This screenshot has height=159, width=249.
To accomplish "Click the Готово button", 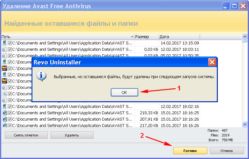I will pos(190,151).
